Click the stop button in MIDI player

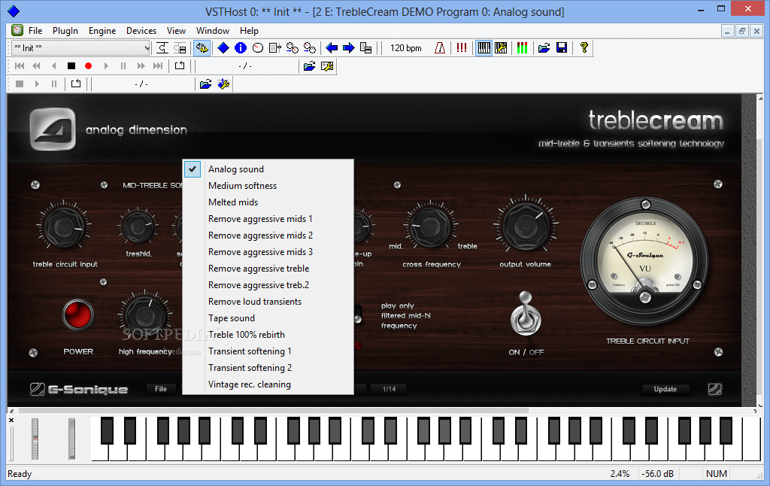pos(71,66)
